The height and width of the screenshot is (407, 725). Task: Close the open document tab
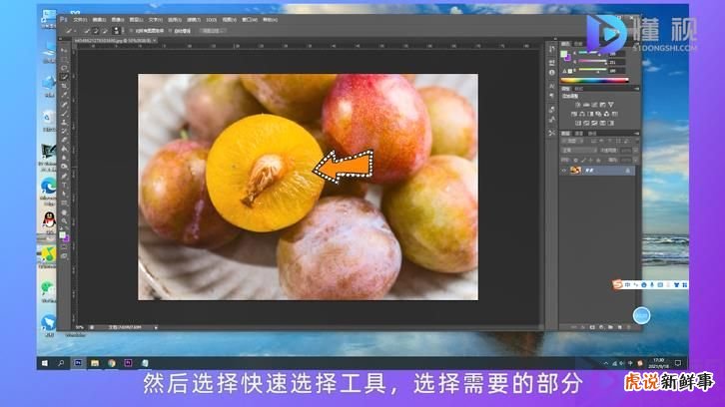[x=155, y=41]
